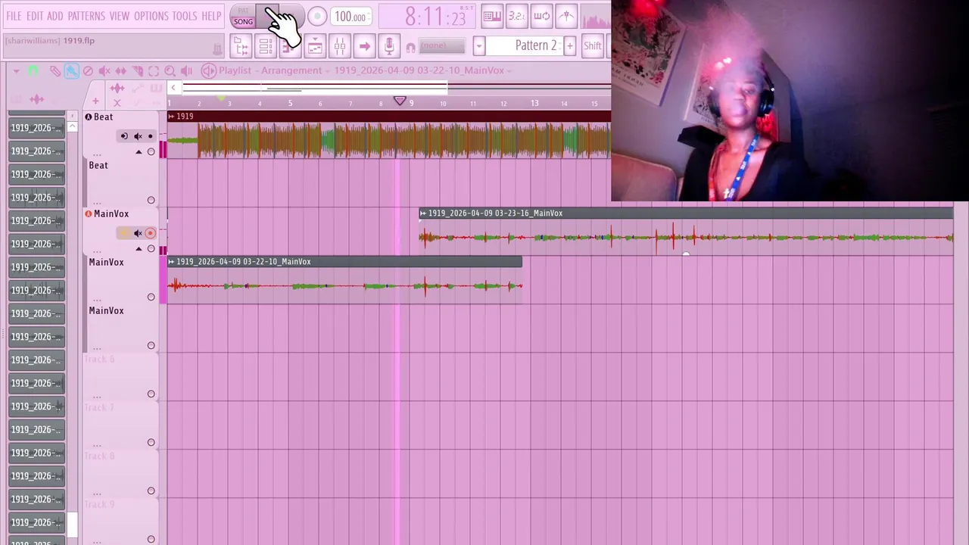
Task: Toggle the metronome icon
Action: [x=566, y=16]
